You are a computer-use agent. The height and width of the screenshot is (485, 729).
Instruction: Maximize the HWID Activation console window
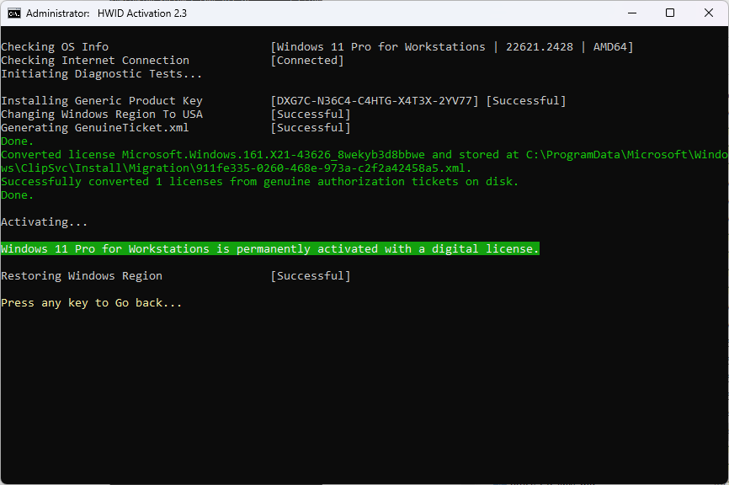[x=671, y=13]
